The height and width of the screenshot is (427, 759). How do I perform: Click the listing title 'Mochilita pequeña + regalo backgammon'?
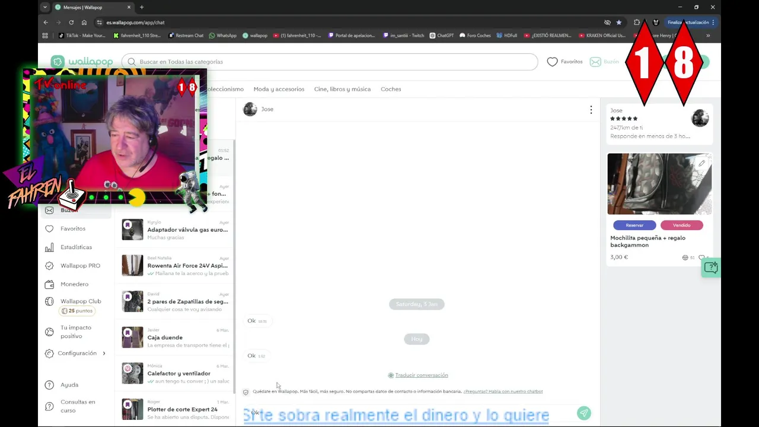pos(648,241)
